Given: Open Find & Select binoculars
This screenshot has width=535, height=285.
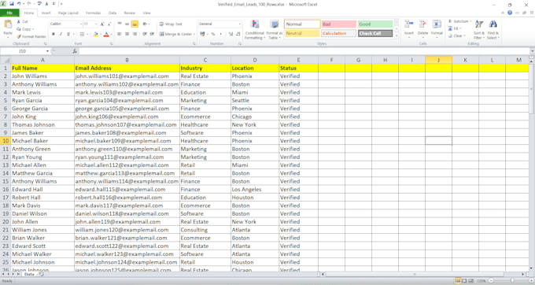Looking at the screenshot, I should tap(493, 30).
